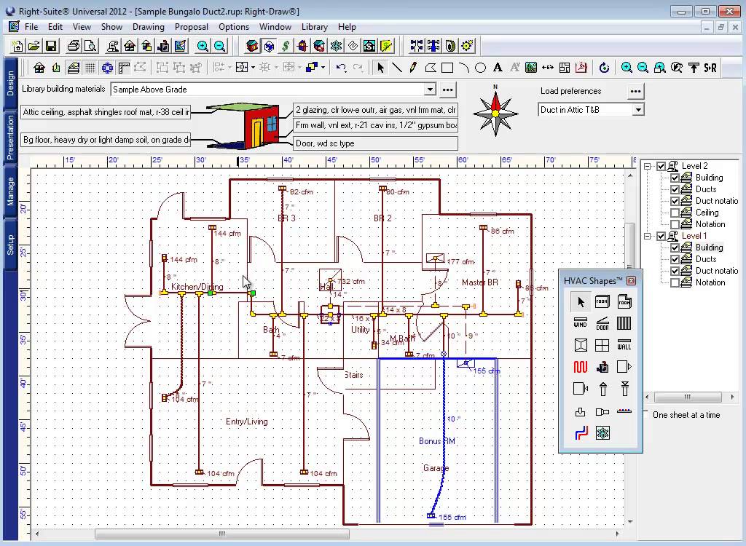Screen dimensions: 746x546
Task: Open the Options menu
Action: tap(234, 27)
